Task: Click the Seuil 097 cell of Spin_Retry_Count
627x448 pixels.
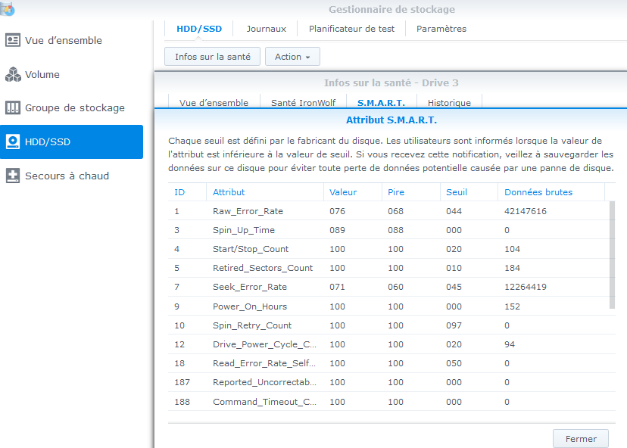Action: point(454,325)
